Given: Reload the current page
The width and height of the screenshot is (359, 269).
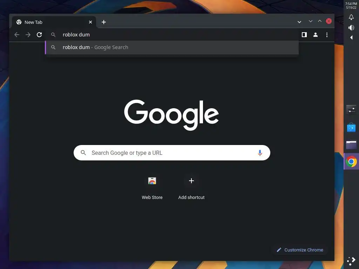Looking at the screenshot, I should (x=39, y=35).
